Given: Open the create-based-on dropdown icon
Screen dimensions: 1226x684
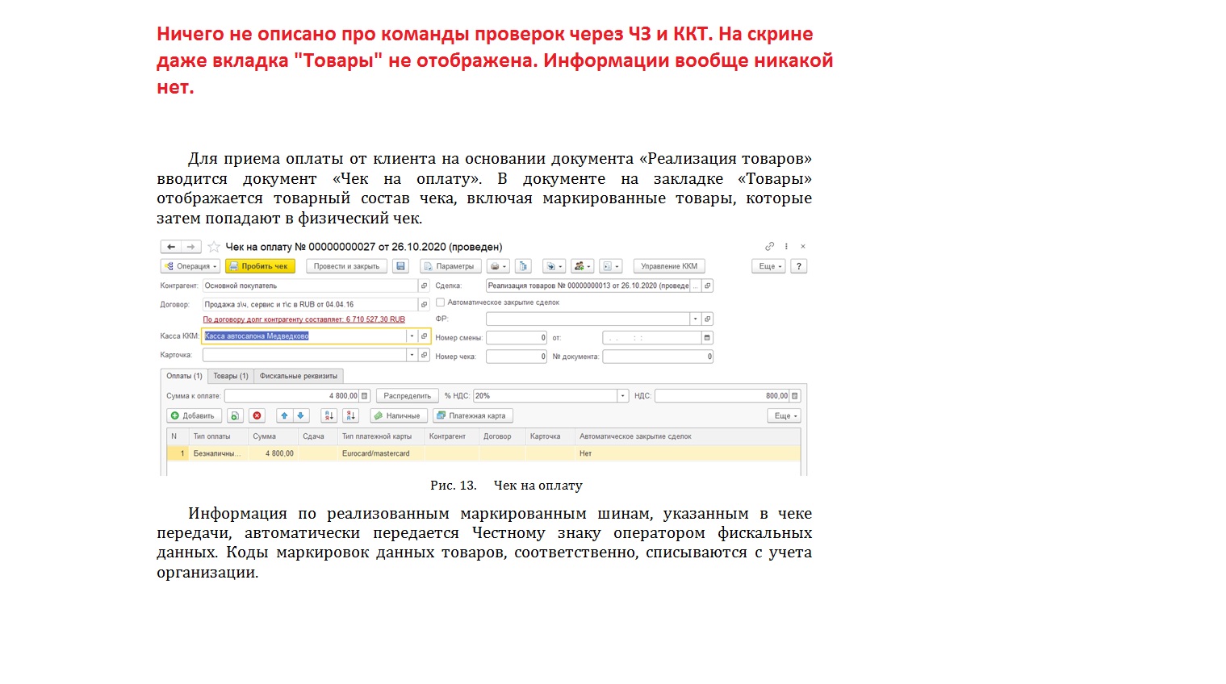Looking at the screenshot, I should pos(554,266).
